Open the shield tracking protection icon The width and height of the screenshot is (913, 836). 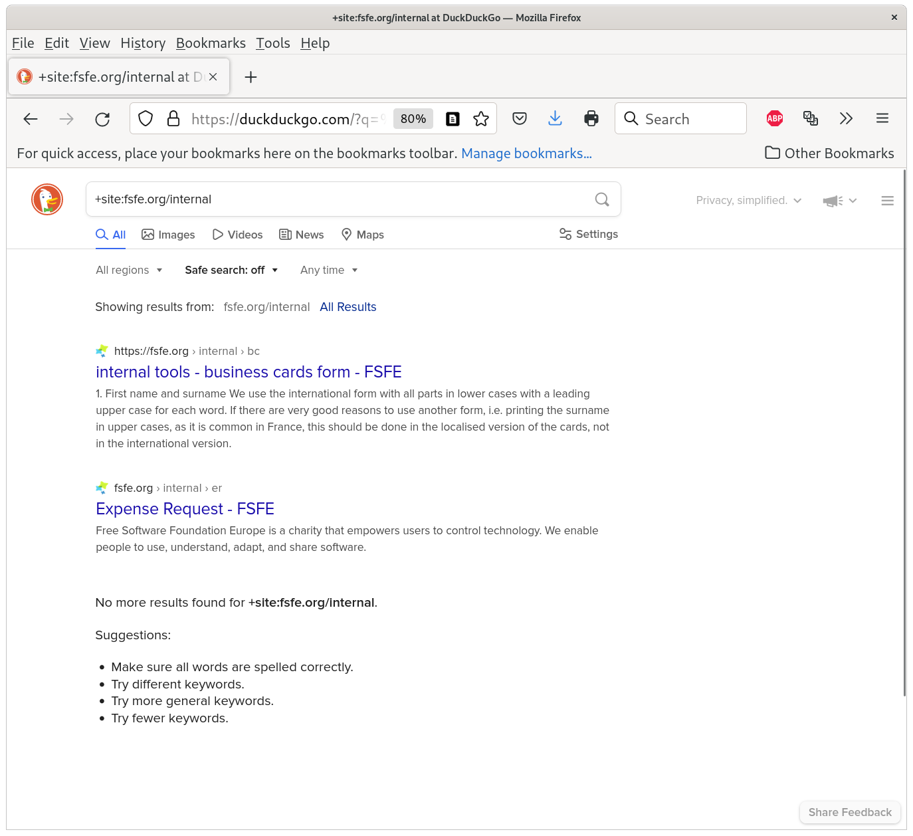coord(146,119)
